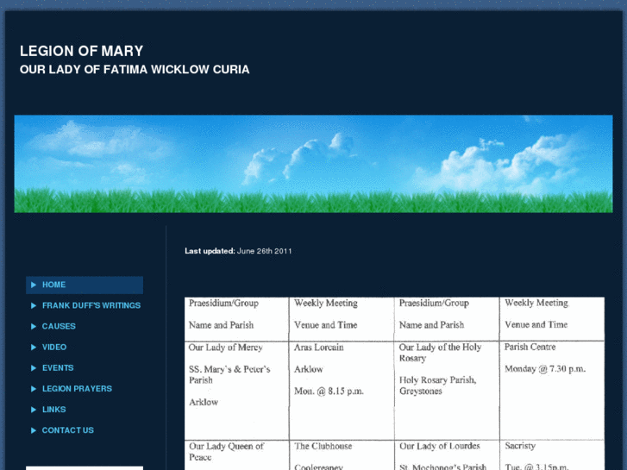Select the Our Lady Queen of Peace cell
This screenshot has height=470, width=627.
pyautogui.click(x=226, y=452)
